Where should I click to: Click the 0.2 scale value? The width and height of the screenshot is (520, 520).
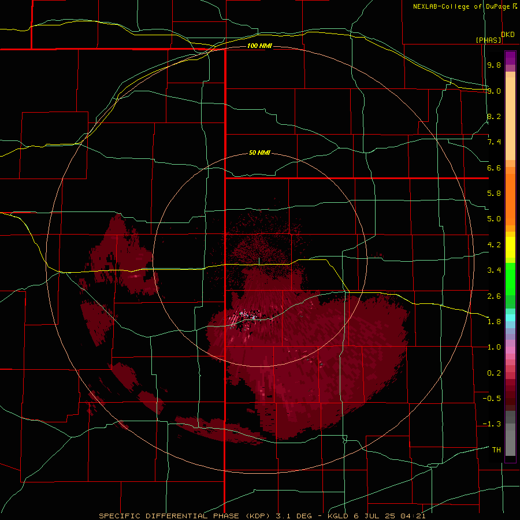494,373
